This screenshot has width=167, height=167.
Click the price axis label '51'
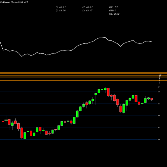click(x=159, y=87)
